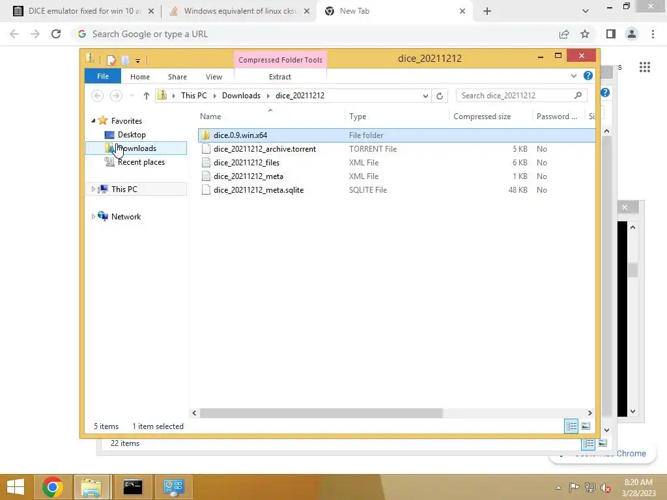This screenshot has height=500, width=667.
Task: Click the 'Downloads' breadcrumb segment
Action: pos(241,96)
